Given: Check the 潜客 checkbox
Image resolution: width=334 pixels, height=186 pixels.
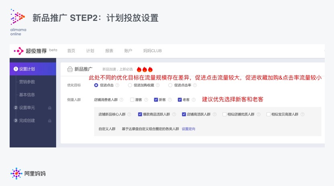Looking at the screenshot, I should (x=132, y=100).
